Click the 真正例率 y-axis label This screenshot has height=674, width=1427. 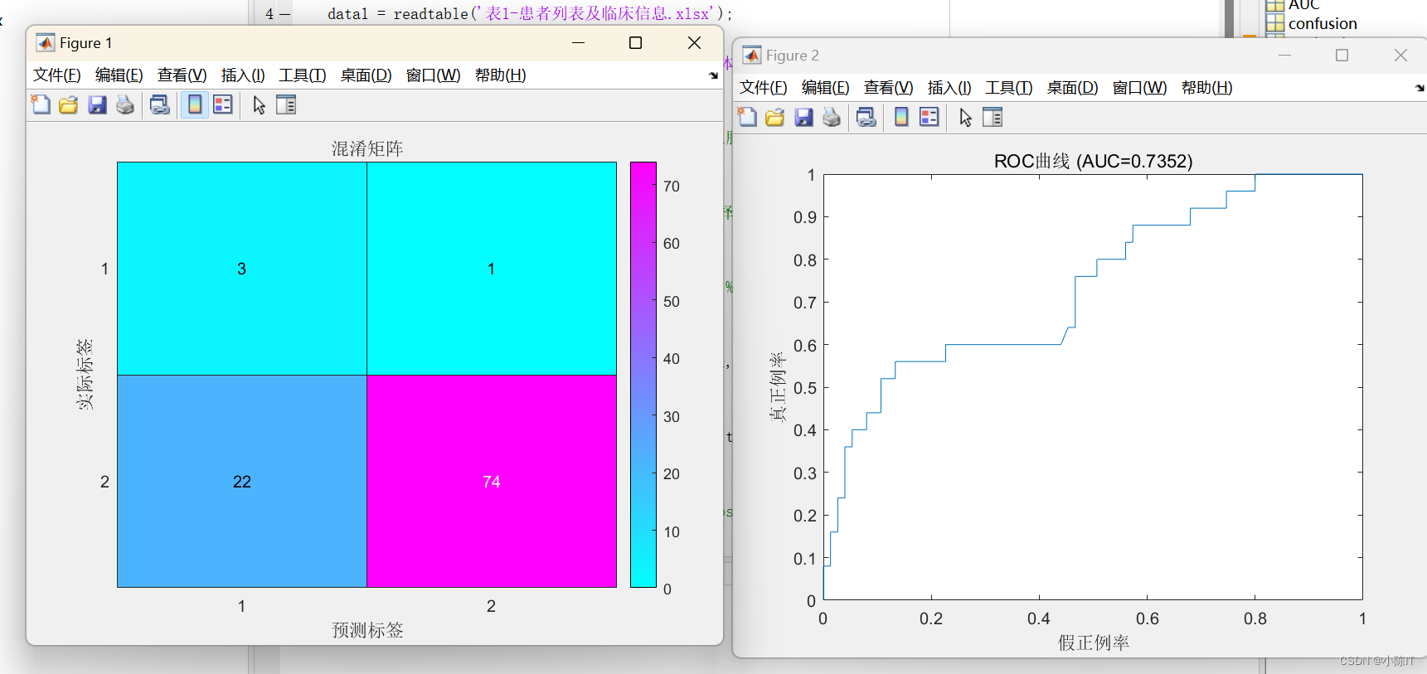pos(777,387)
